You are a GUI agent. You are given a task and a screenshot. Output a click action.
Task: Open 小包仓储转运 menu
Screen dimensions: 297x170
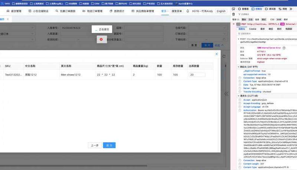click(39, 11)
